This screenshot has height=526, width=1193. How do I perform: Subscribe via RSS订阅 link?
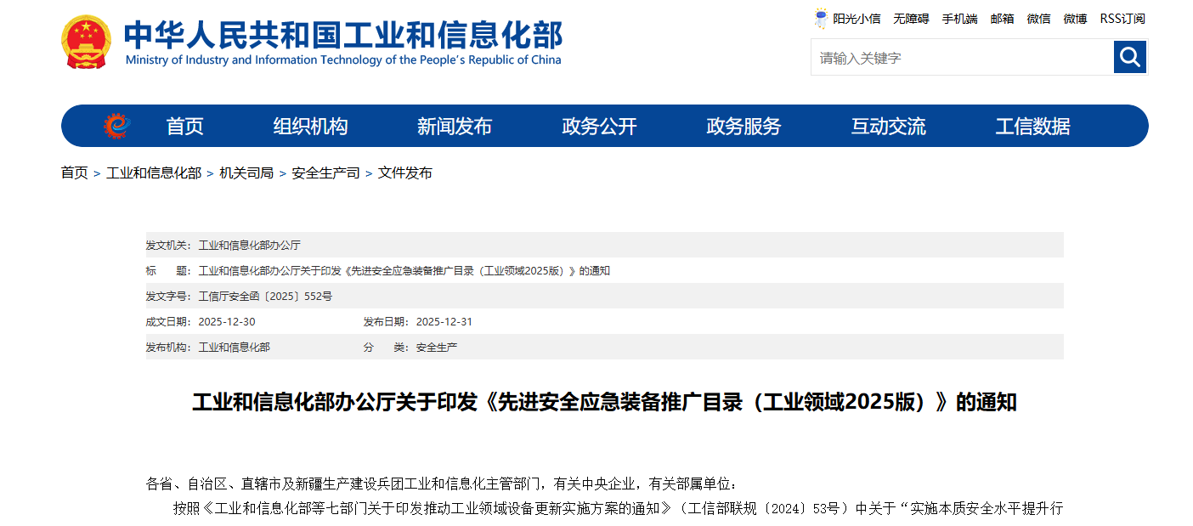coord(1122,19)
